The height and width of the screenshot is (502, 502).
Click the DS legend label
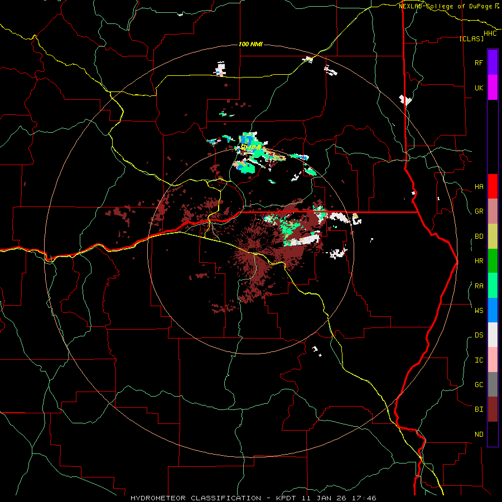tap(479, 335)
